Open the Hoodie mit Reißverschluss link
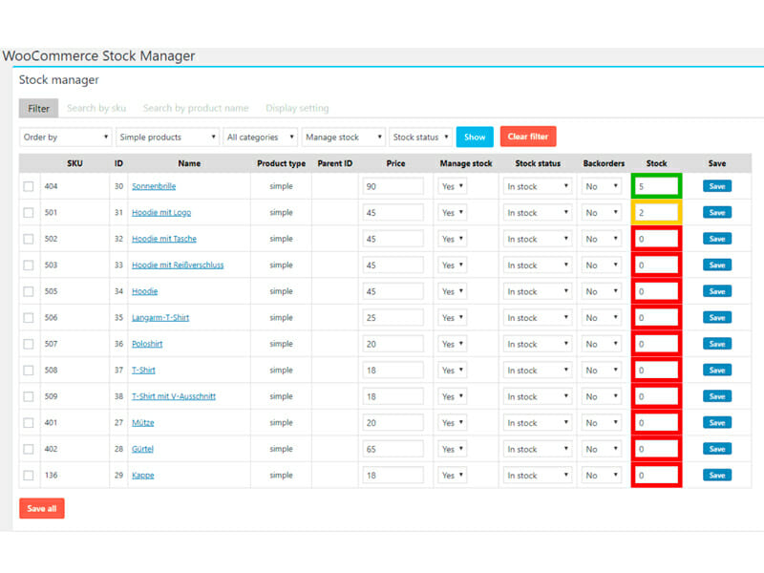This screenshot has height=573, width=764. 178,265
